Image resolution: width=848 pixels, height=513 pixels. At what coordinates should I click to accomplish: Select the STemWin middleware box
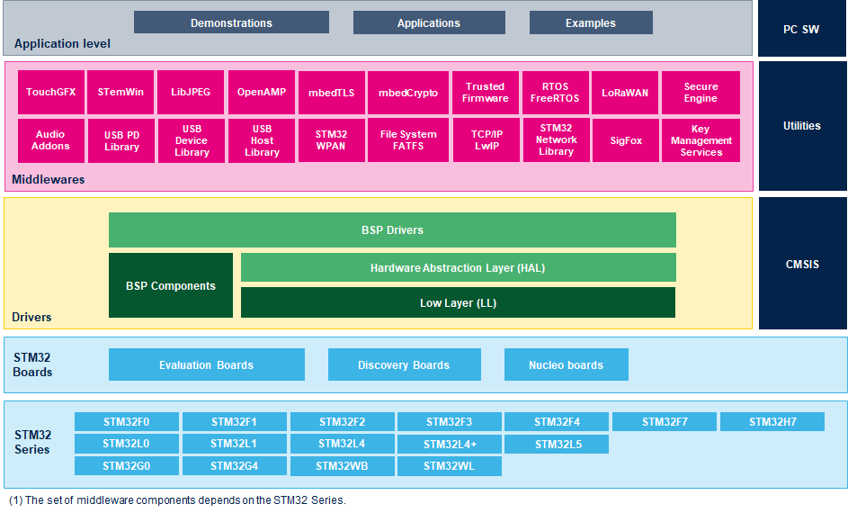coord(121,92)
